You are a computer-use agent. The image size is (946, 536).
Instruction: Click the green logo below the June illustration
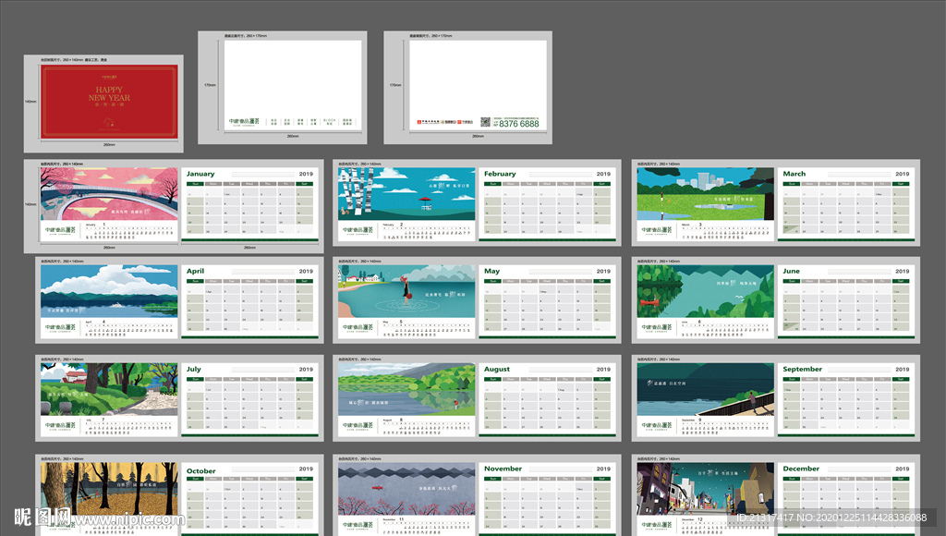(657, 328)
